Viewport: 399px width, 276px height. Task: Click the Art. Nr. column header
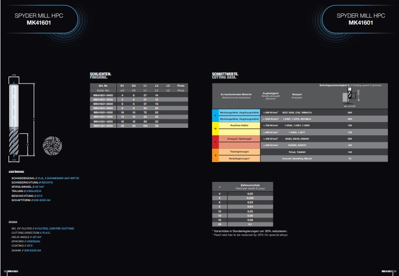(103, 86)
